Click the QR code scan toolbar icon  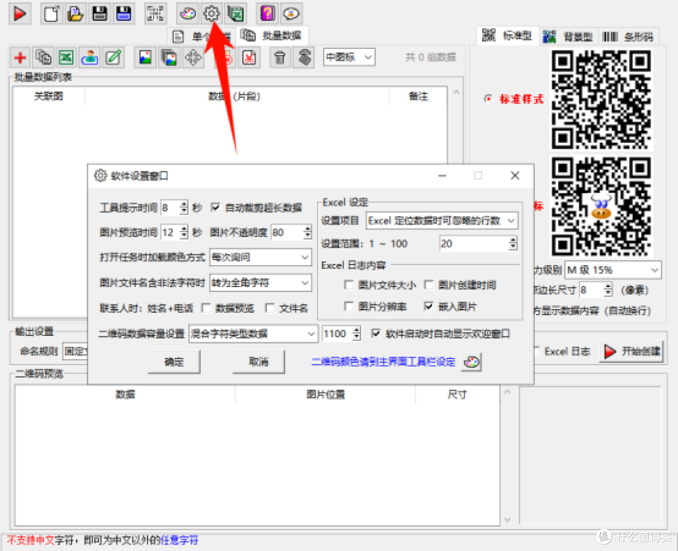155,13
